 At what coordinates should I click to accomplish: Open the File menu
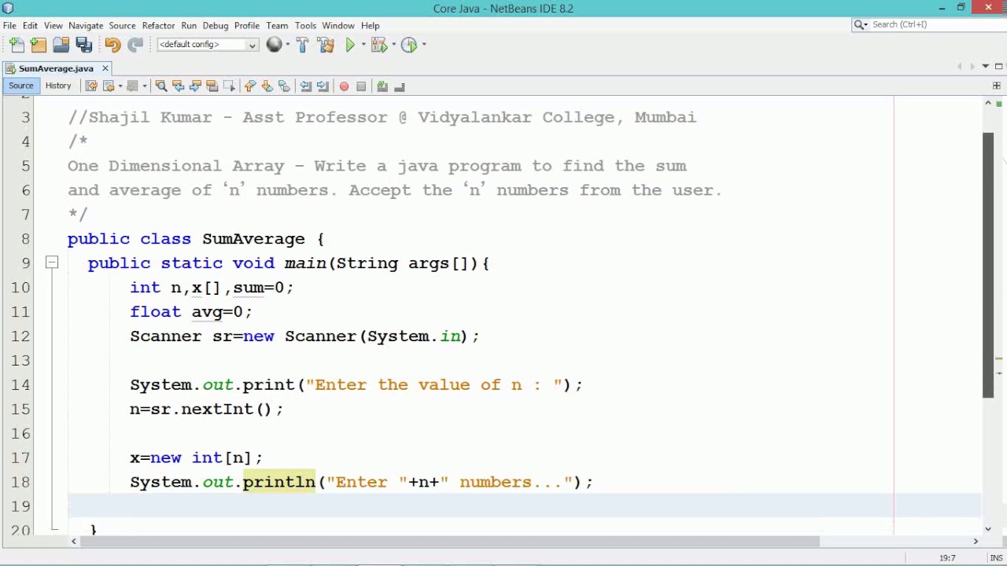pyautogui.click(x=9, y=25)
